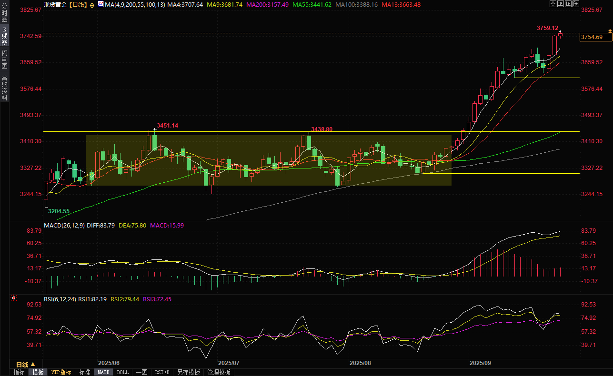Apply the RSI+B template
This screenshot has width=613, height=376.
162,372
